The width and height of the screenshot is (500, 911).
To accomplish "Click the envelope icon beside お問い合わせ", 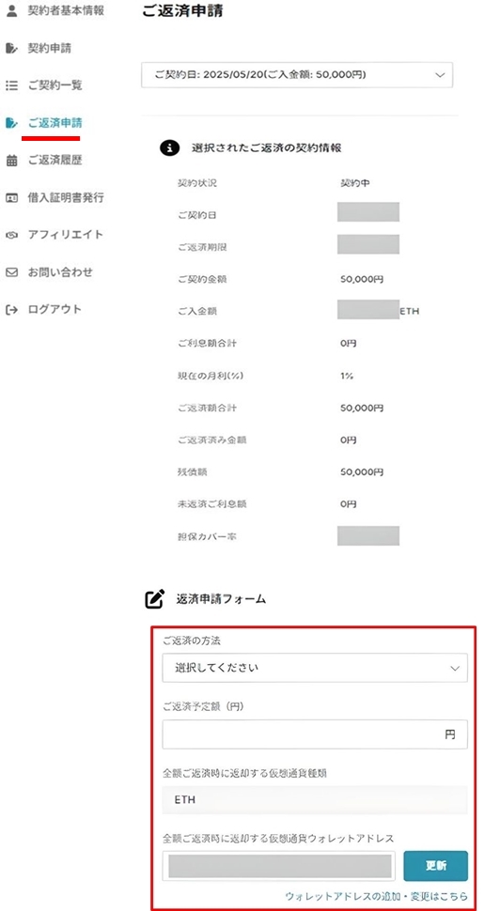I will (11, 272).
